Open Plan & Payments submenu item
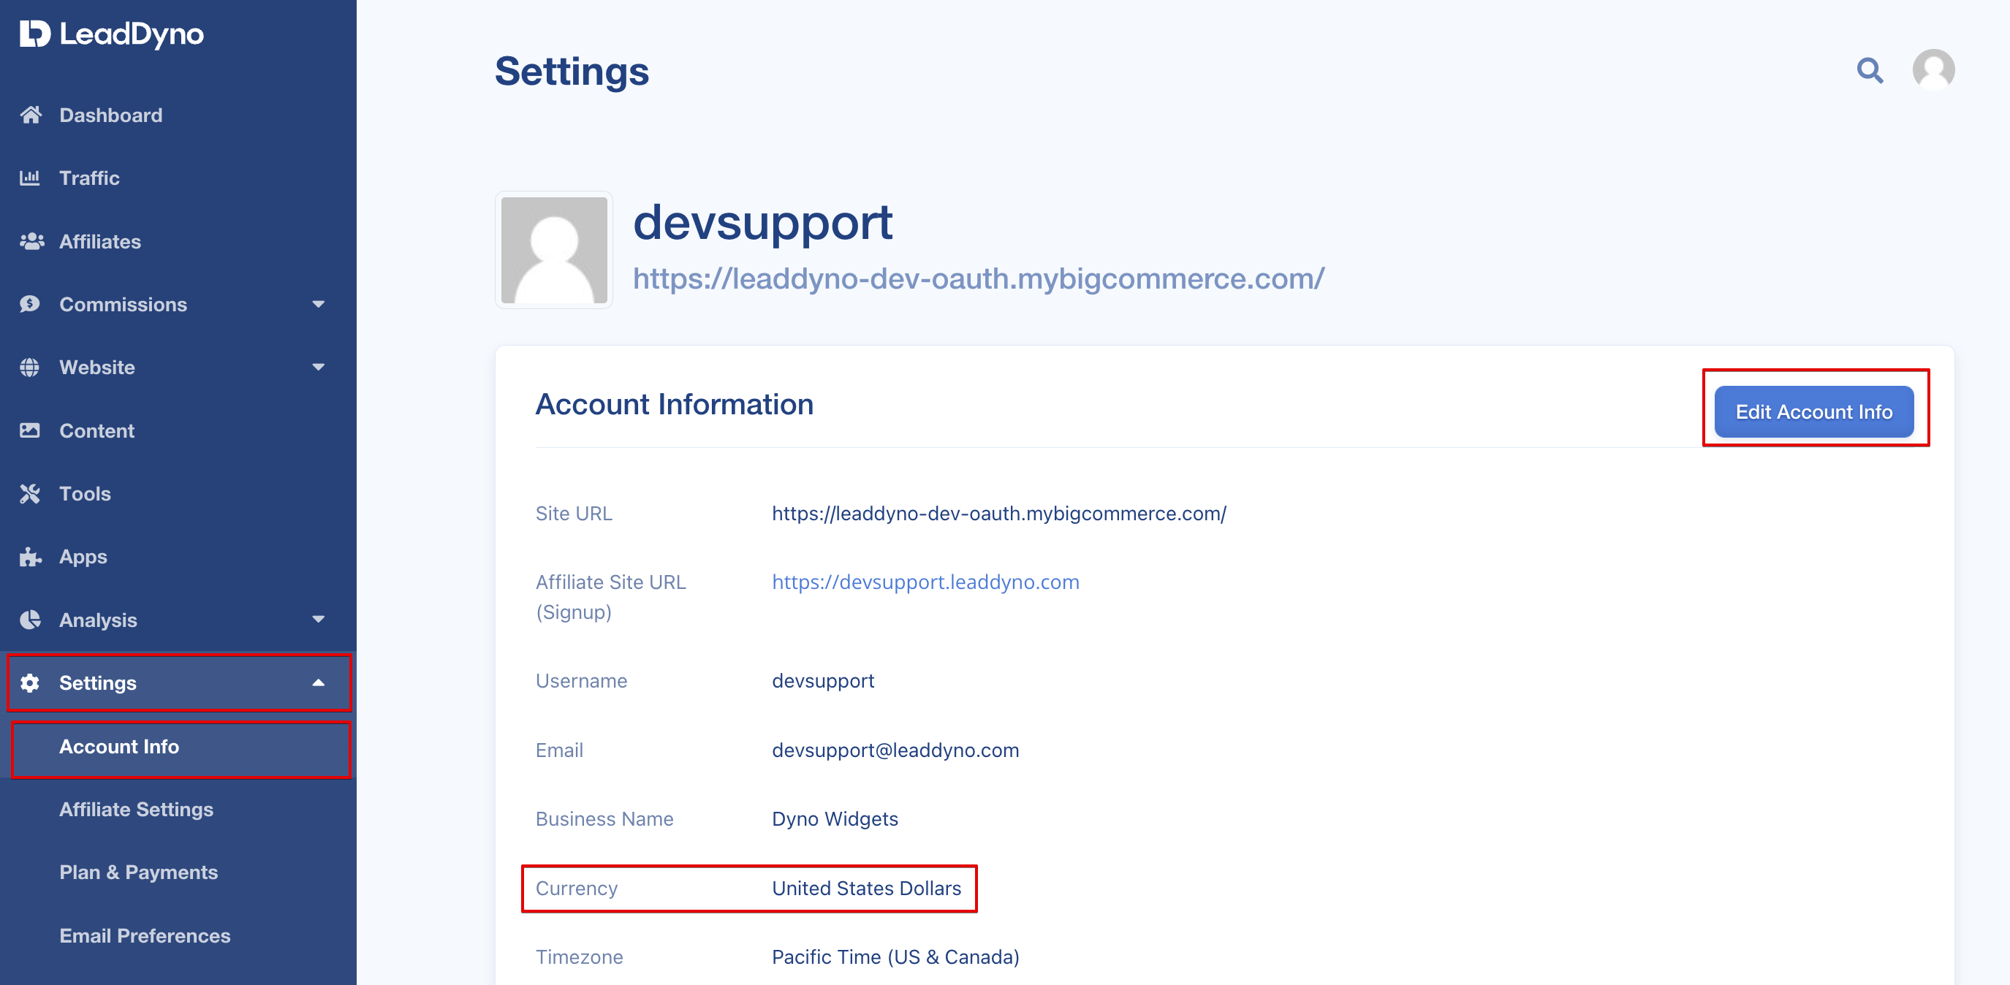 coord(139,872)
